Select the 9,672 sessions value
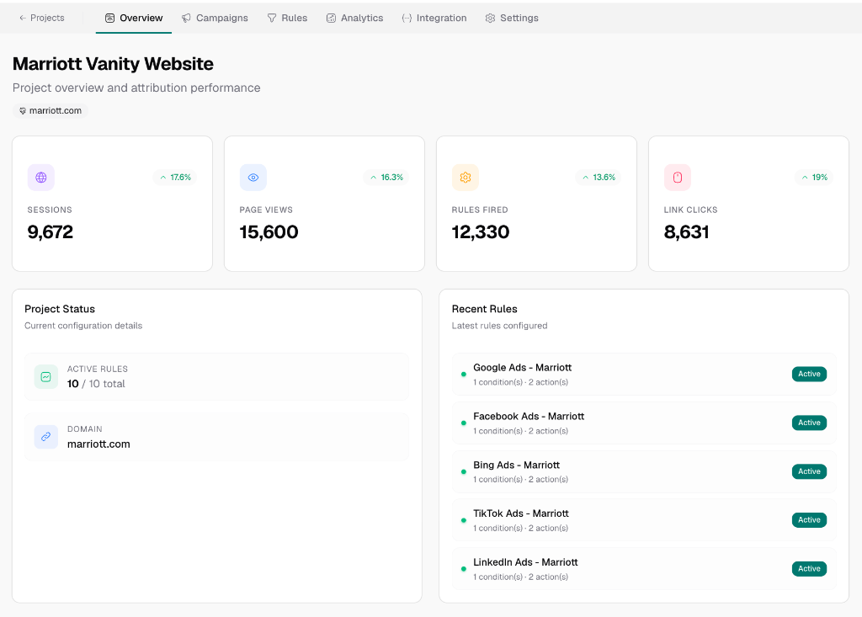The width and height of the screenshot is (862, 617). pyautogui.click(x=50, y=232)
